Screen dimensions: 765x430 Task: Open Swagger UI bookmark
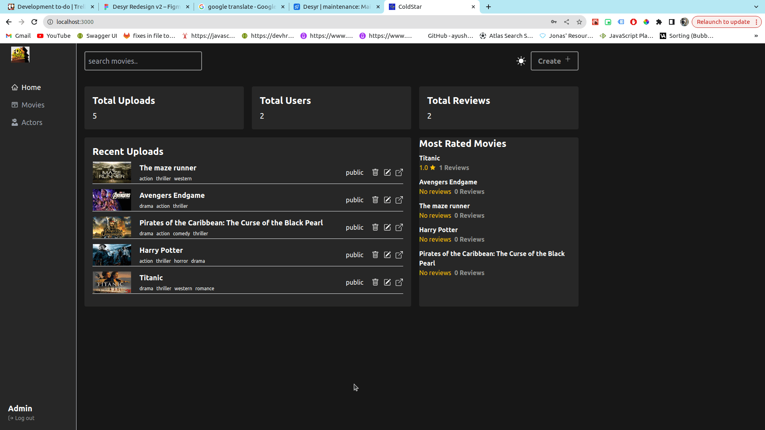pos(97,36)
